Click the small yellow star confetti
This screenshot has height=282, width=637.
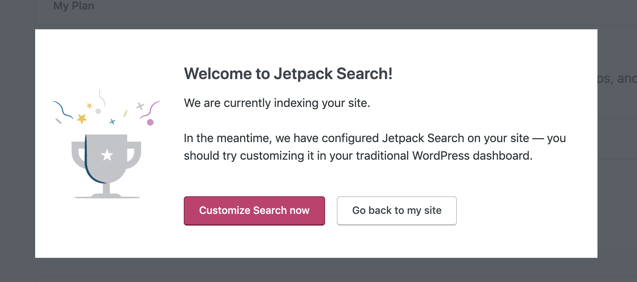pyautogui.click(x=89, y=106)
